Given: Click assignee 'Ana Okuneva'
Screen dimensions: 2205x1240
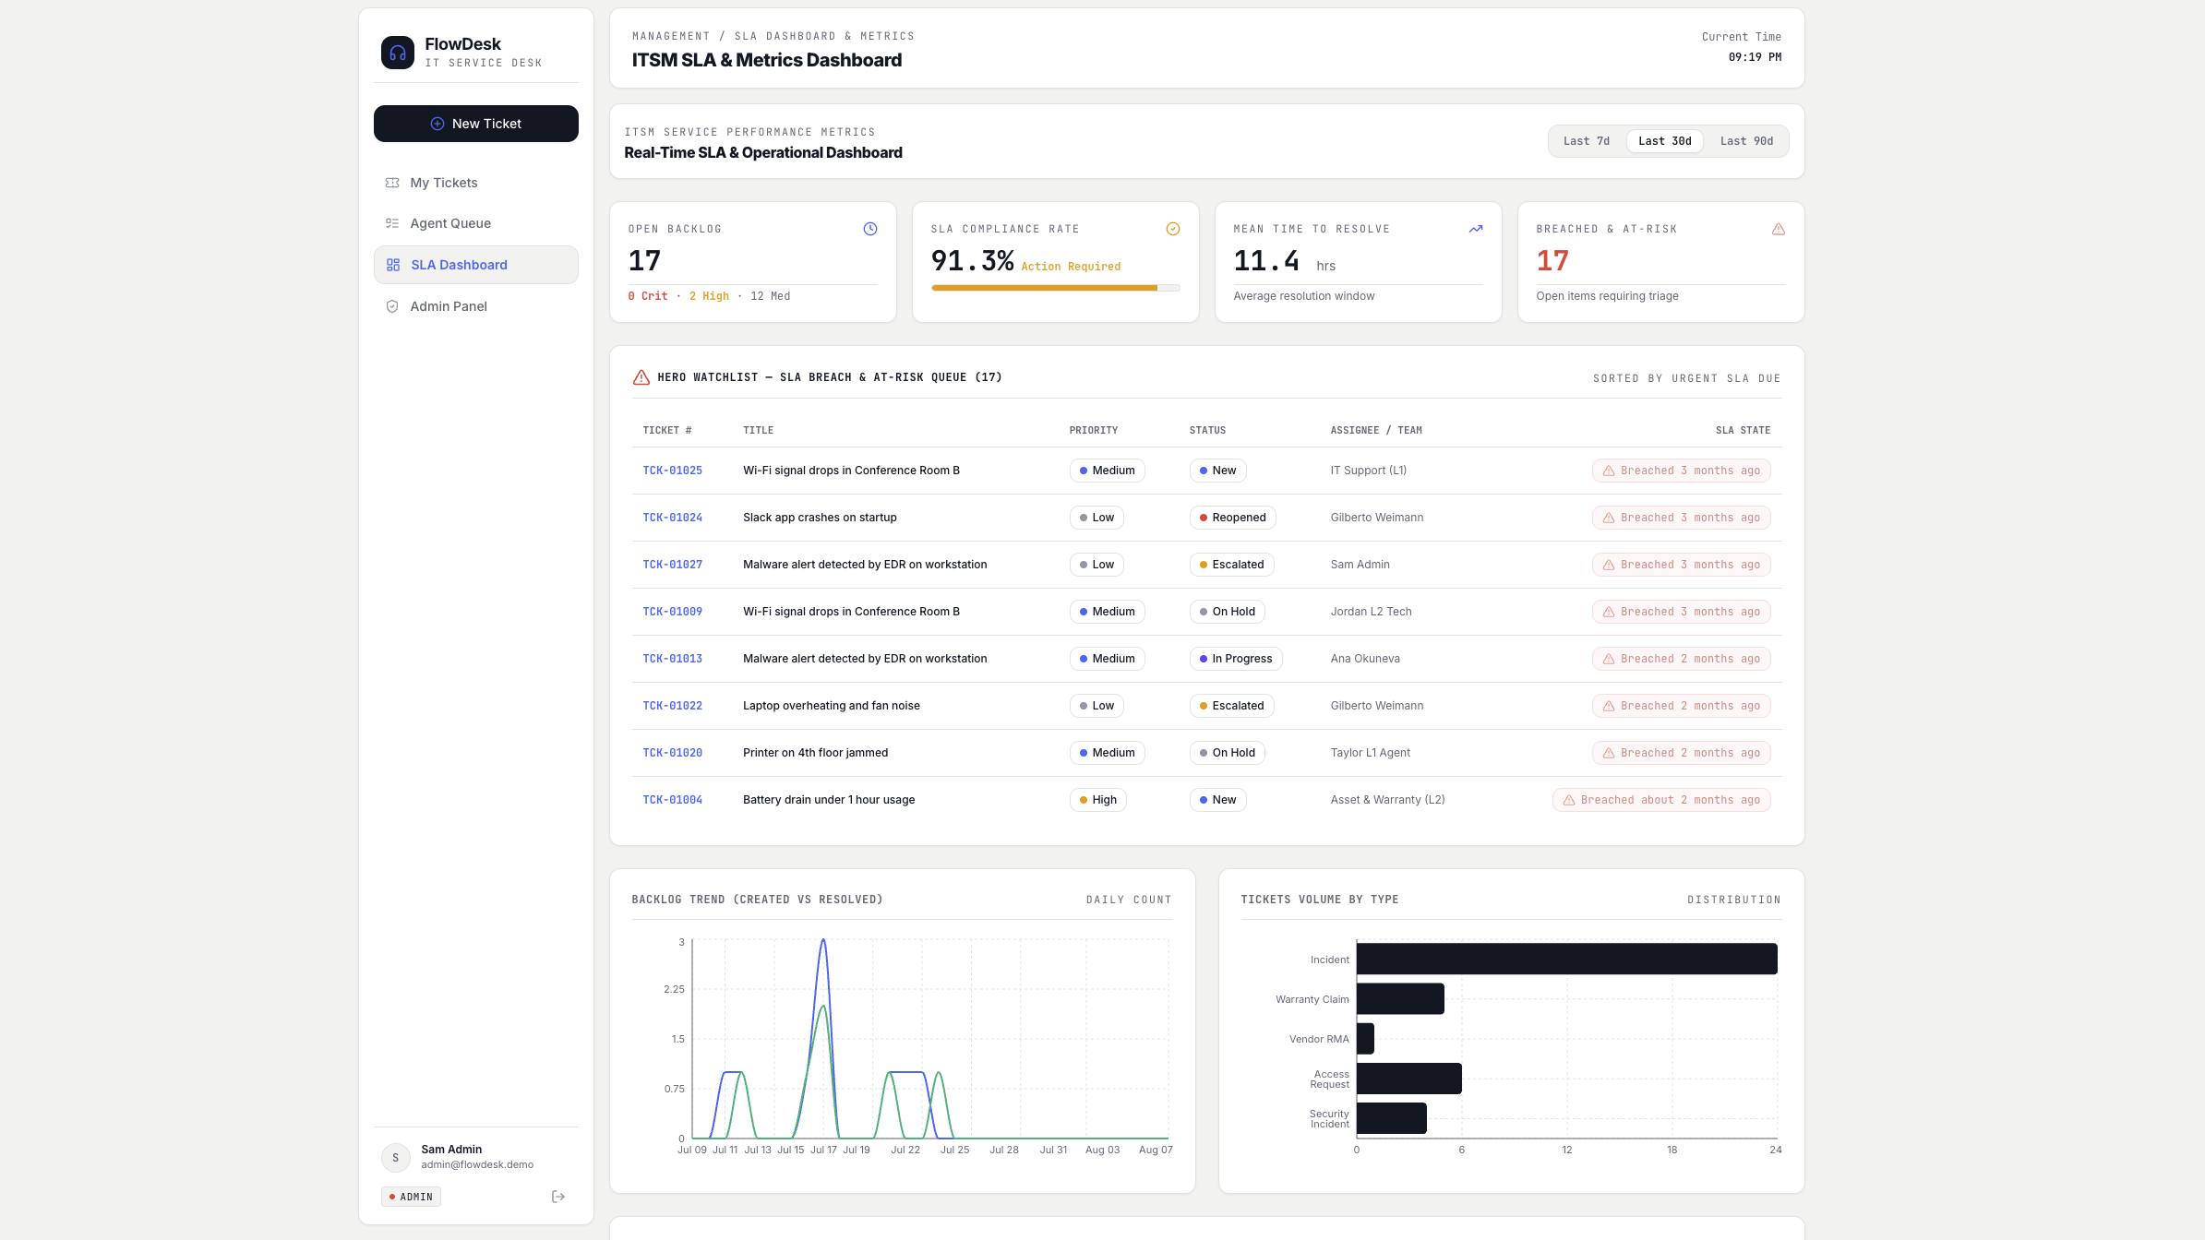Looking at the screenshot, I should pos(1365,659).
